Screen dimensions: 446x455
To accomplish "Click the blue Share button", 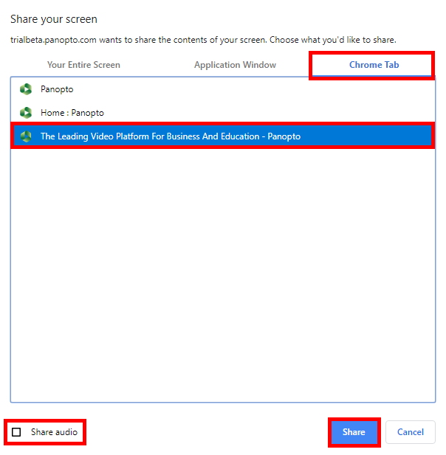I will click(354, 432).
